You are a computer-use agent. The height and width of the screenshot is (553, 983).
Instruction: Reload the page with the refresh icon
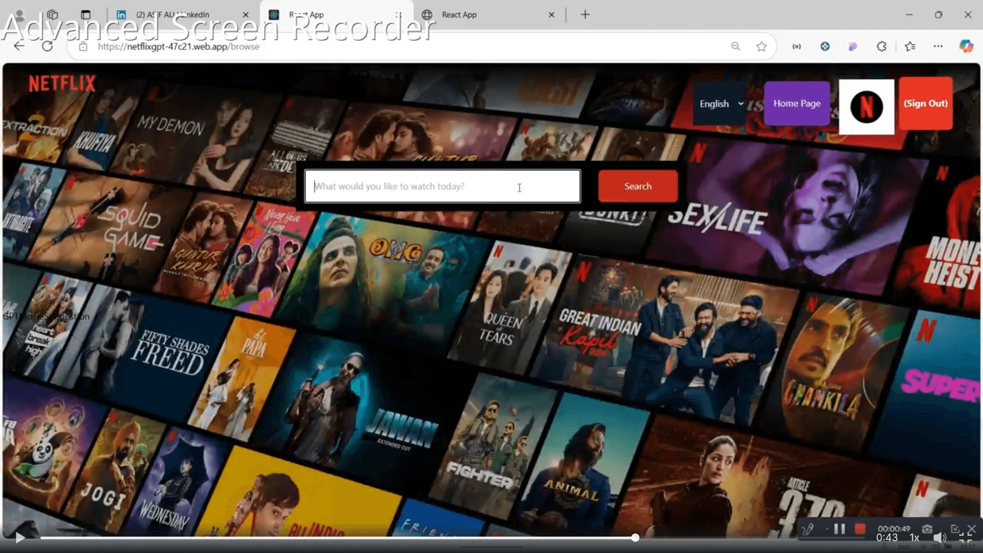coord(47,47)
